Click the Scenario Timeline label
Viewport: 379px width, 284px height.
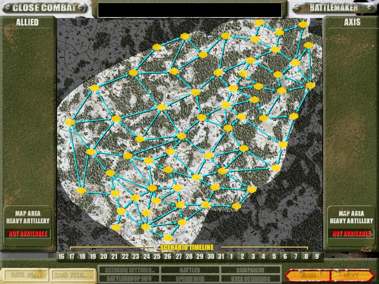coord(187,248)
